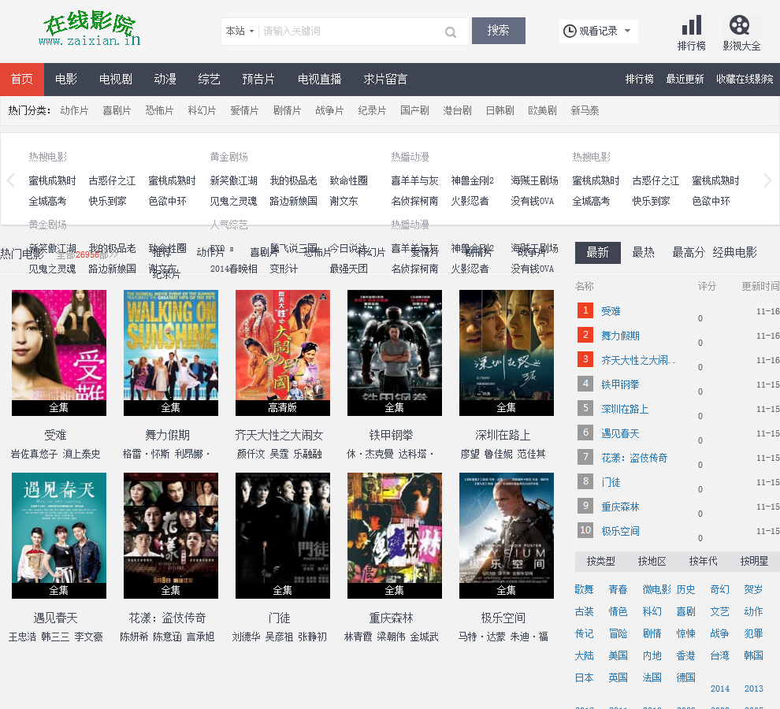Screen dimensions: 780x709
Task: Select the 科幻片 hot category
Action: pos(202,110)
